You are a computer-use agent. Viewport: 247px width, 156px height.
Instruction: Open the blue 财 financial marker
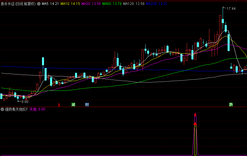[87, 104]
